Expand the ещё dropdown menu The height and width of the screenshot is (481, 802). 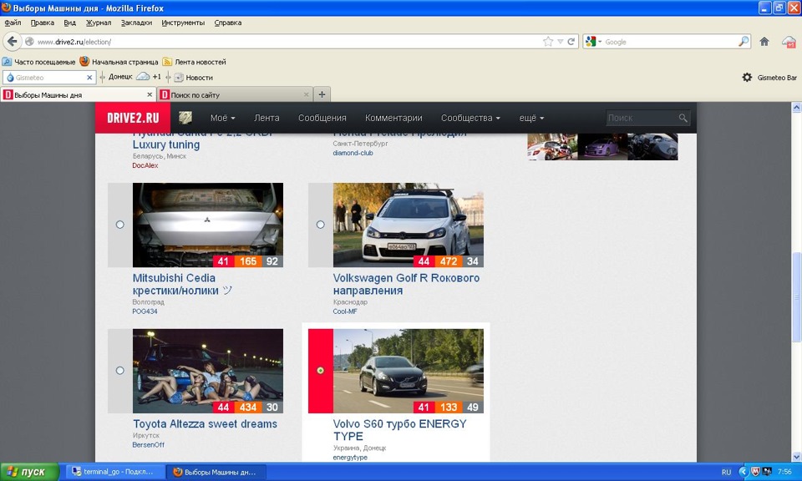pos(531,118)
